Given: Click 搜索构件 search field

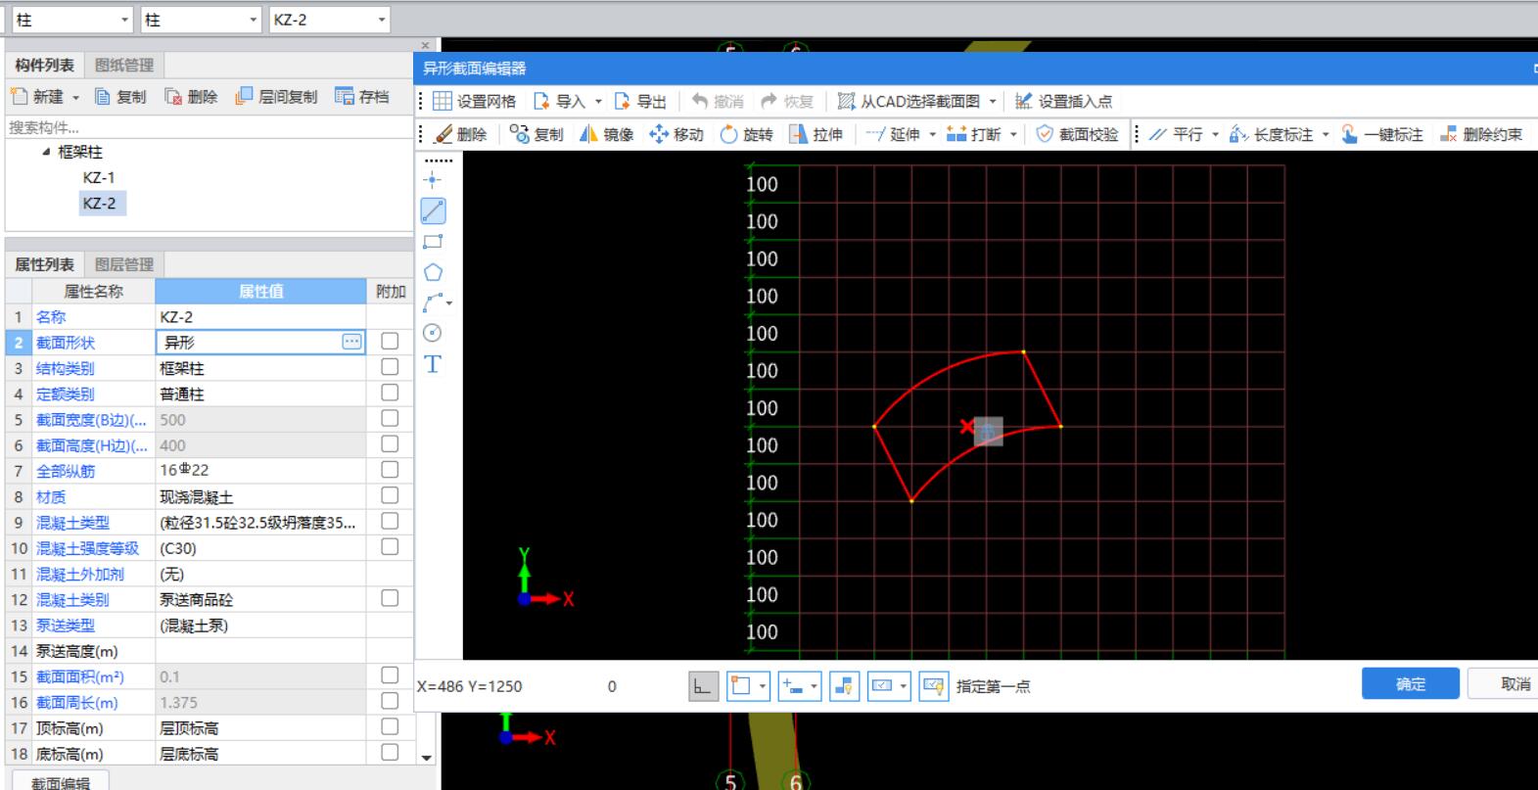Looking at the screenshot, I should (210, 127).
